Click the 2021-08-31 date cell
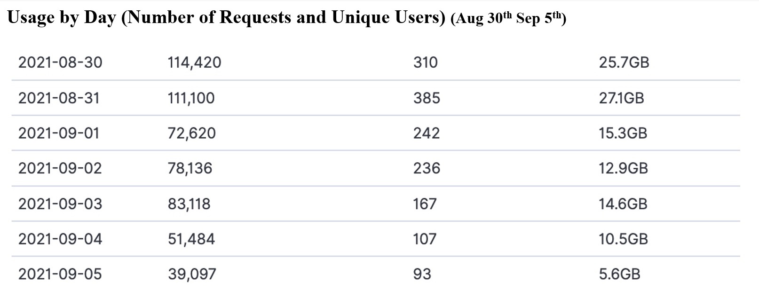759x298 pixels. pyautogui.click(x=59, y=98)
